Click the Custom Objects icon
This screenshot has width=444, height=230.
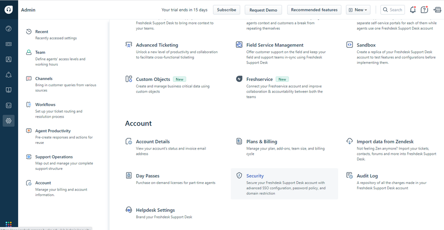click(x=129, y=79)
